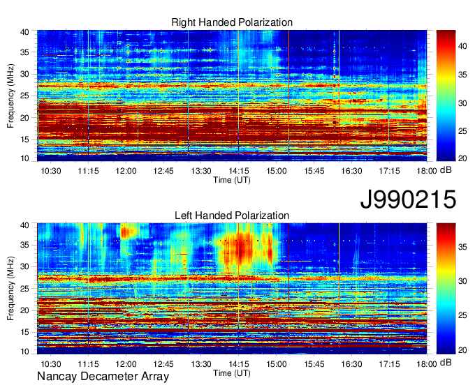The height and width of the screenshot is (385, 475).
Task: Click the 12:45 time tick under Right Handed plot
Action: pyautogui.click(x=163, y=171)
